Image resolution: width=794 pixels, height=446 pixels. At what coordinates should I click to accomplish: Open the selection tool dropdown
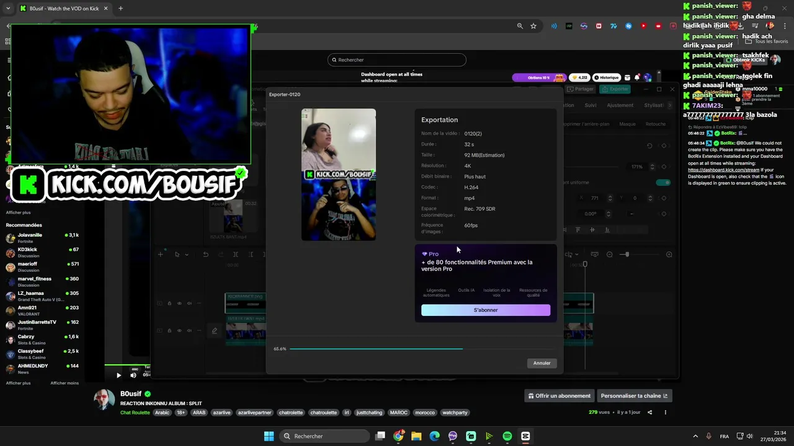tap(186, 255)
